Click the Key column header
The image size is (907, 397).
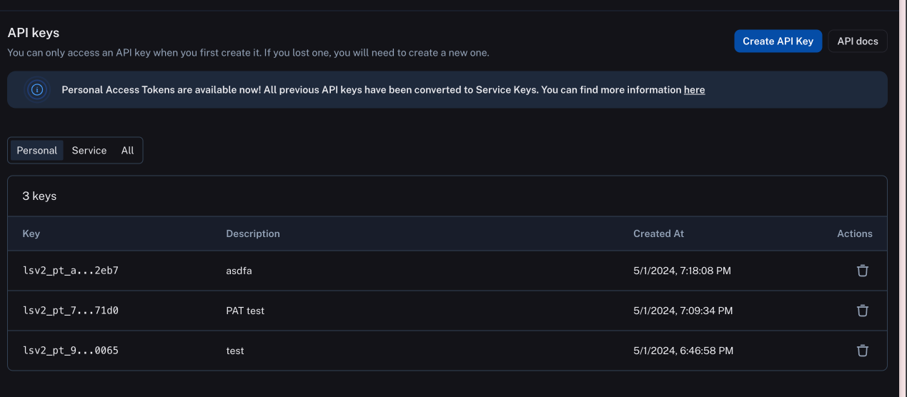coord(31,233)
